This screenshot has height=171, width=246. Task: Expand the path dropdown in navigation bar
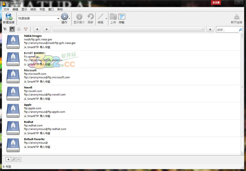[x=203, y=29]
